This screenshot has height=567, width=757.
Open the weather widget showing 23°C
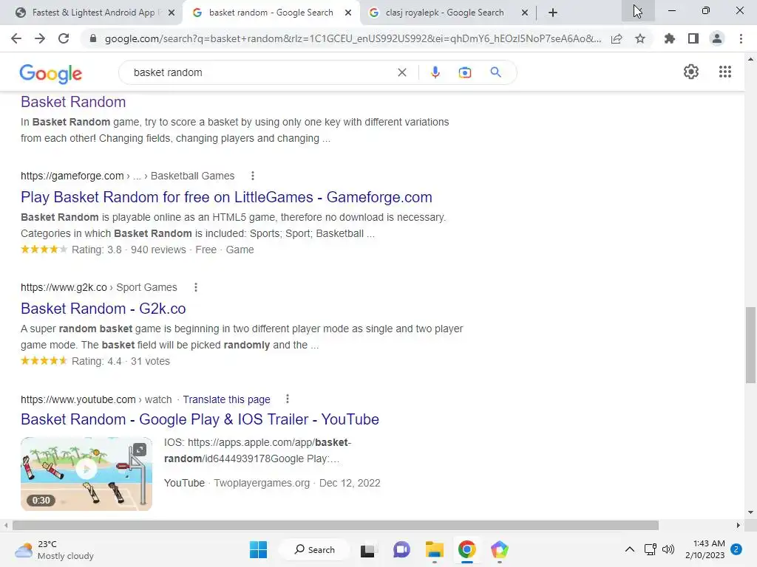(54, 549)
